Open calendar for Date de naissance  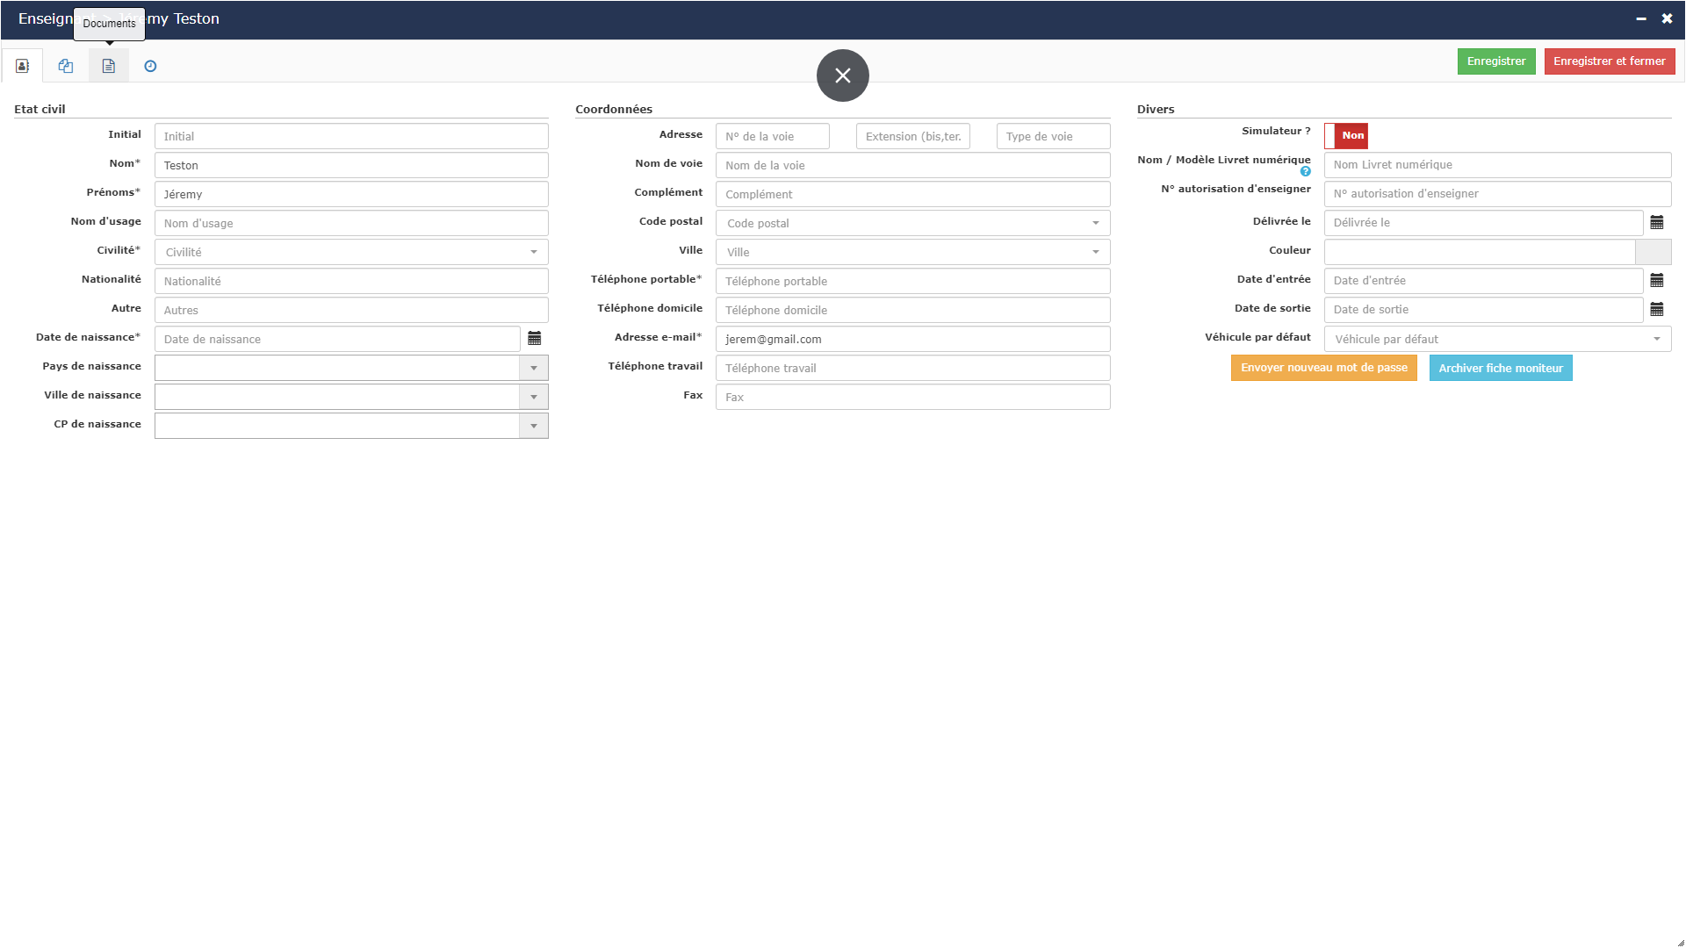click(535, 339)
